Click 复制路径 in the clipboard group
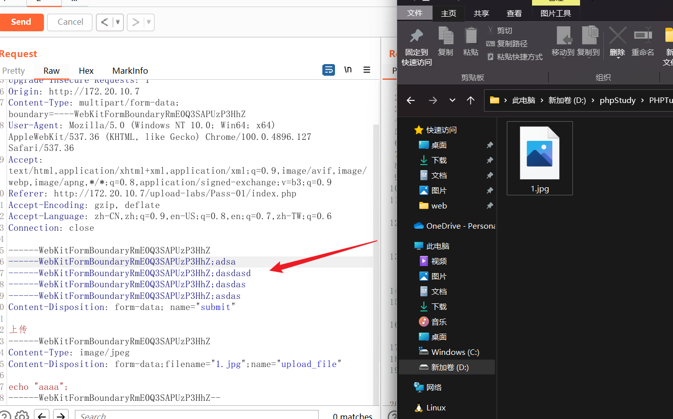Image resolution: width=673 pixels, height=419 pixels. [507, 44]
